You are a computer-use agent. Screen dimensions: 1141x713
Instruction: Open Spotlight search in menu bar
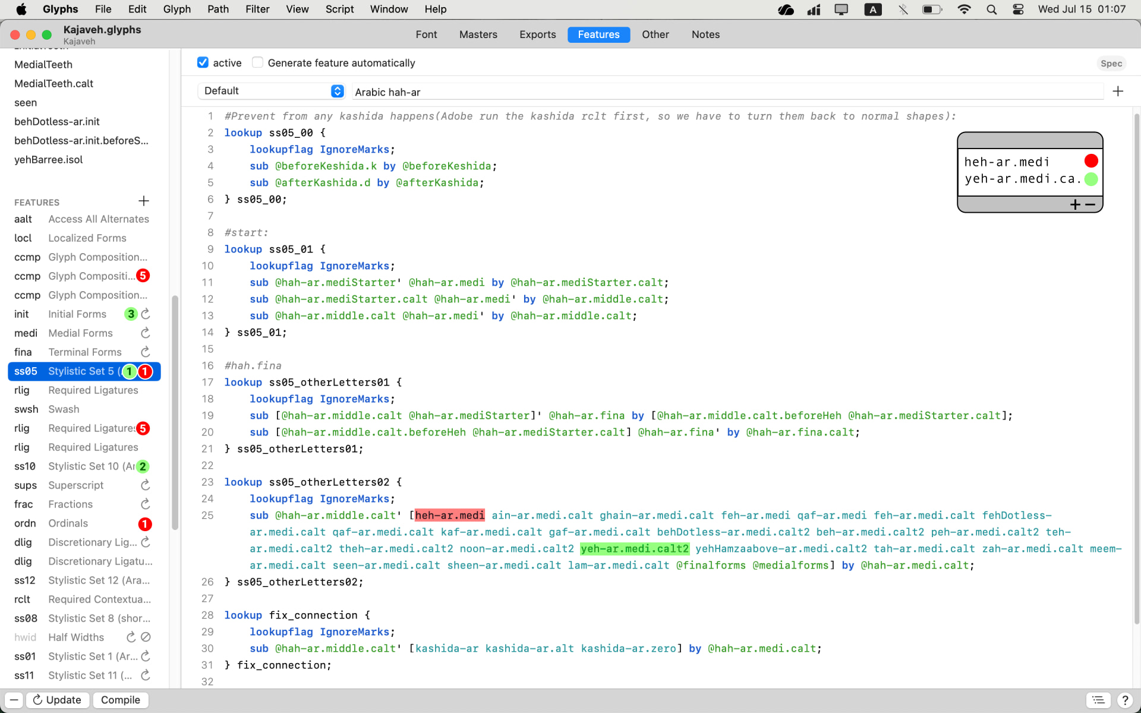[x=991, y=10]
